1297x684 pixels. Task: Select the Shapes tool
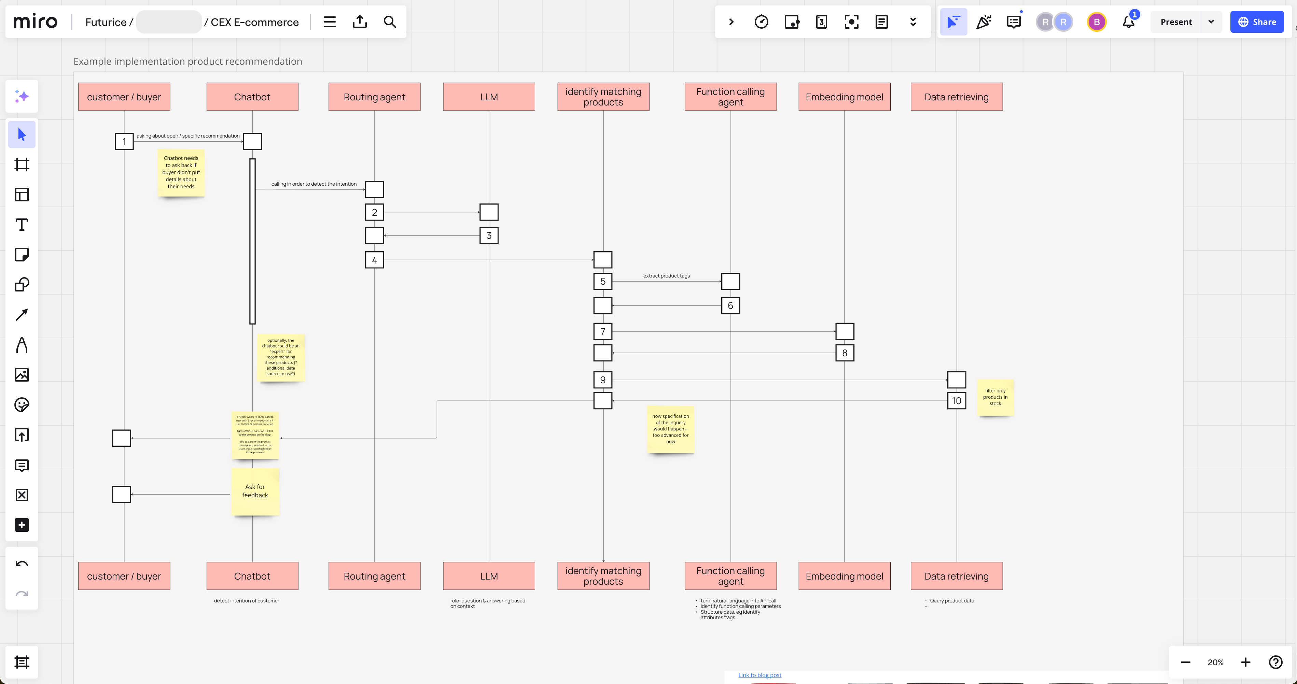[22, 284]
